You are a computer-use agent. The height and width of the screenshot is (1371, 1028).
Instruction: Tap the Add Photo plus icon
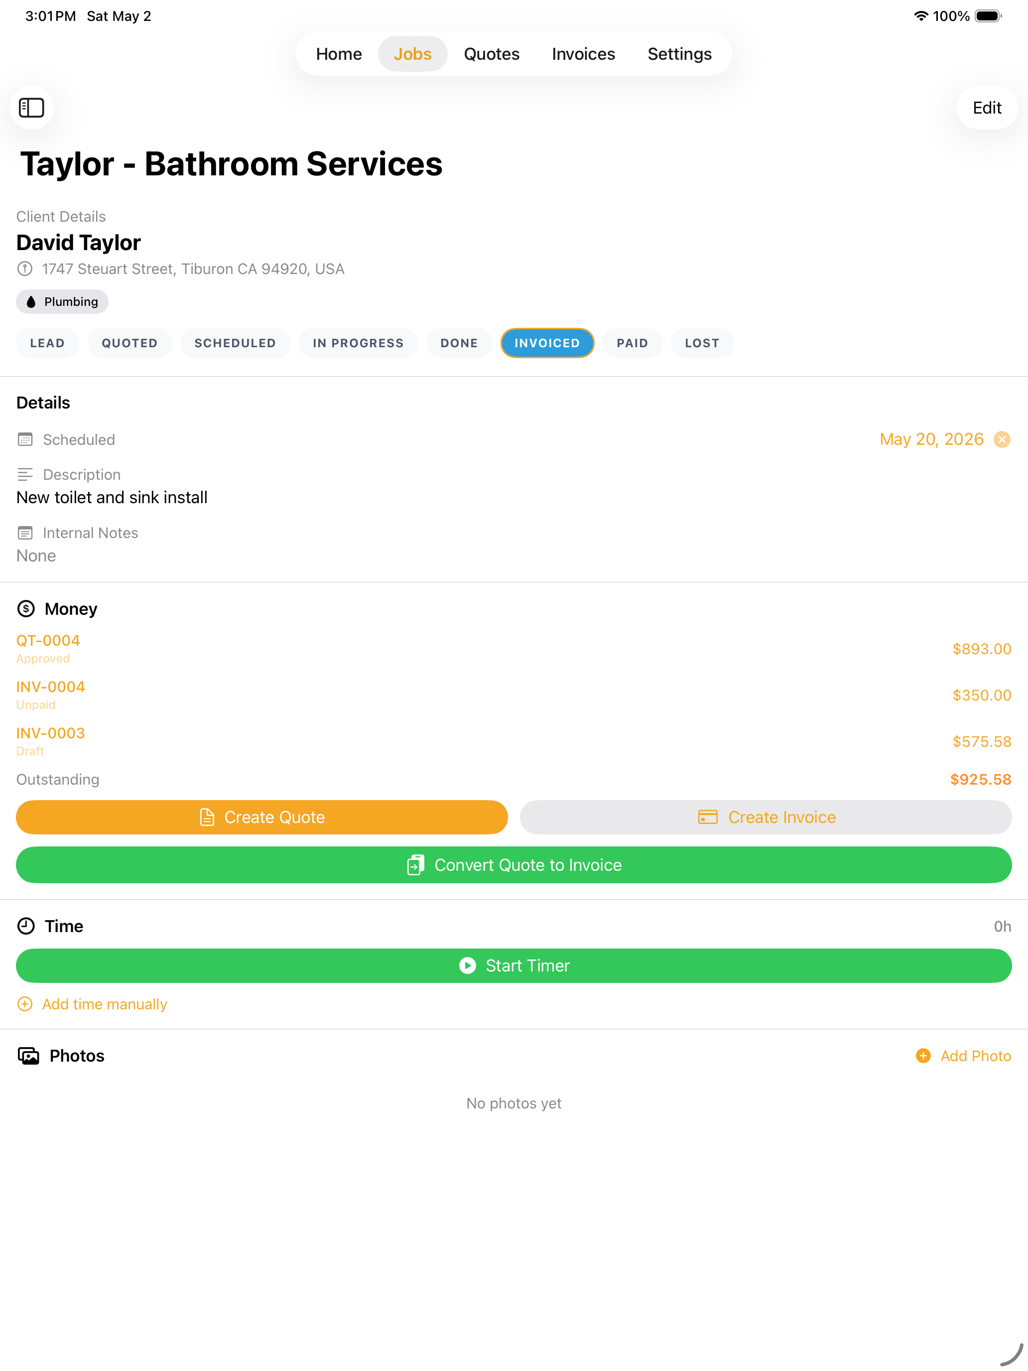click(x=923, y=1056)
